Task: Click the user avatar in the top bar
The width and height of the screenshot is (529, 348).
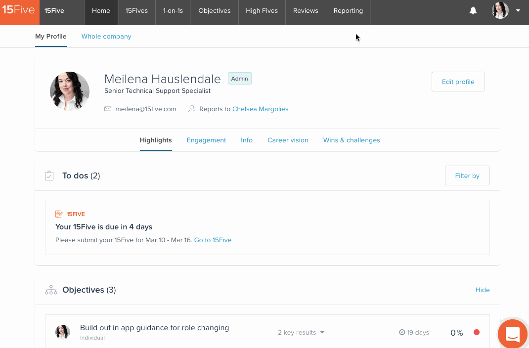Action: (x=500, y=10)
